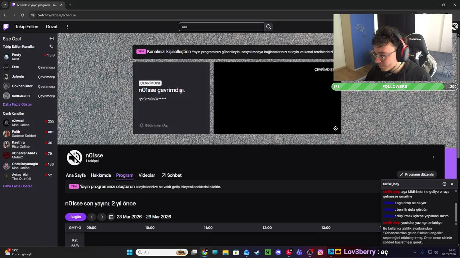The height and width of the screenshot is (258, 460).
Task: Open a new browser tab
Action: point(70,5)
